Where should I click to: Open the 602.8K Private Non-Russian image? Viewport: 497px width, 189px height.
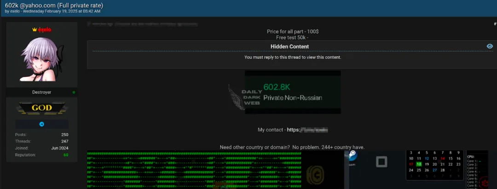[x=293, y=92]
